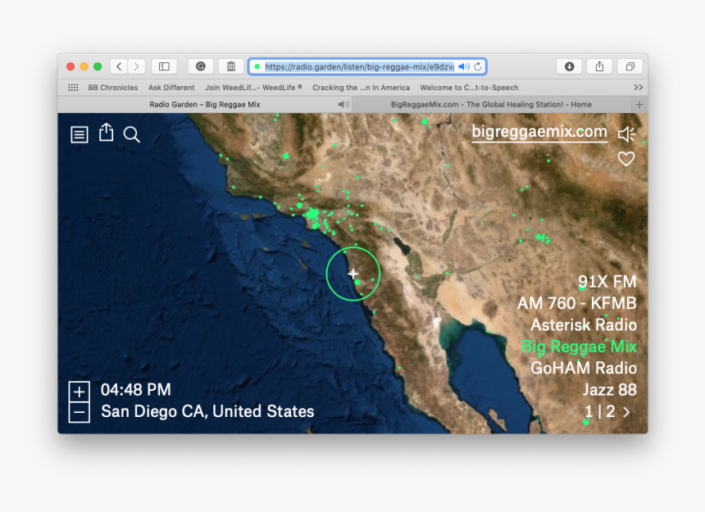Screen dimensions: 705x512
Task: Reload the page with the refresh icon
Action: click(x=478, y=66)
